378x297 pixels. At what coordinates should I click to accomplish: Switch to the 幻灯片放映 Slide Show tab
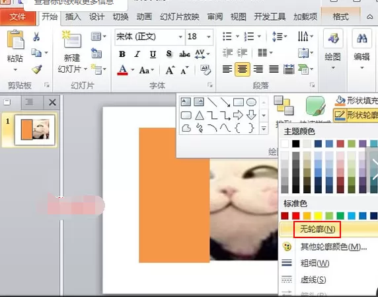click(x=180, y=17)
